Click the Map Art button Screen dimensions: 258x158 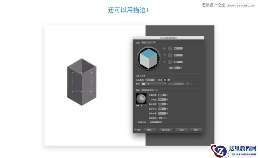150,130
